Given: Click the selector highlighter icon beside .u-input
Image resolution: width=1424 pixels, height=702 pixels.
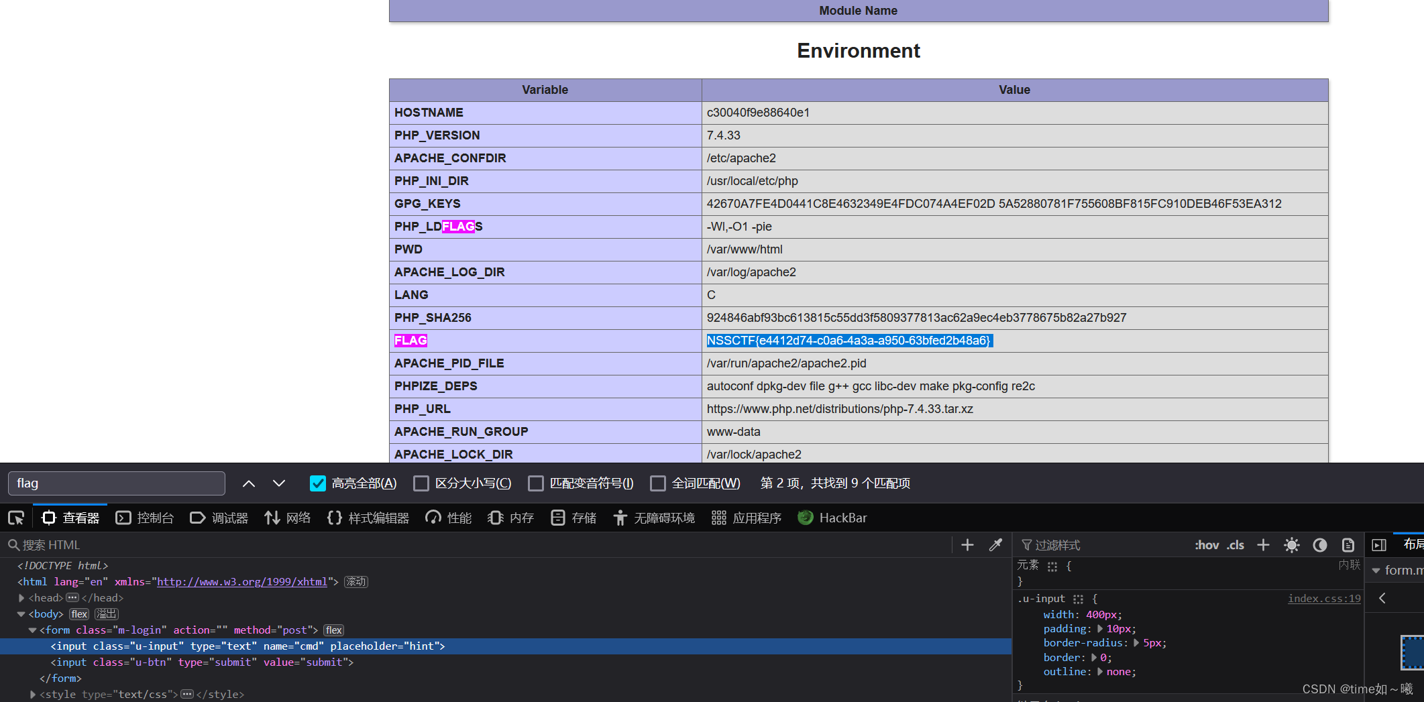Looking at the screenshot, I should click(1078, 599).
